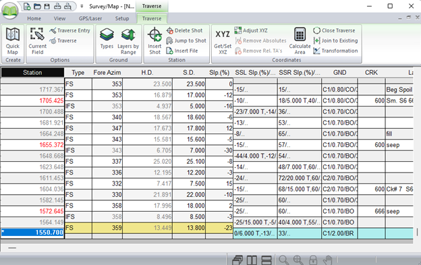421x265 pixels.
Task: Click the S.D. cell with value 25.100
Action: 189,161
